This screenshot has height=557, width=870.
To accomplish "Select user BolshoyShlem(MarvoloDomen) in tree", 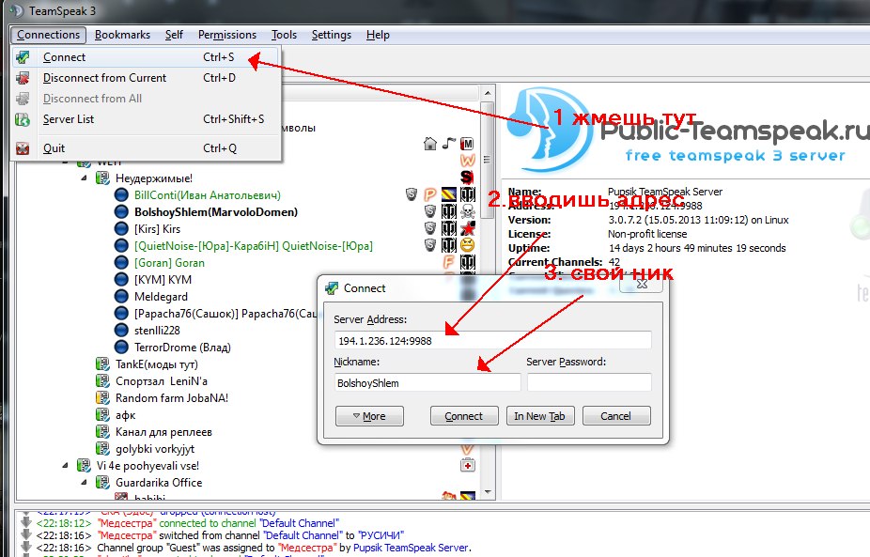I will (216, 212).
